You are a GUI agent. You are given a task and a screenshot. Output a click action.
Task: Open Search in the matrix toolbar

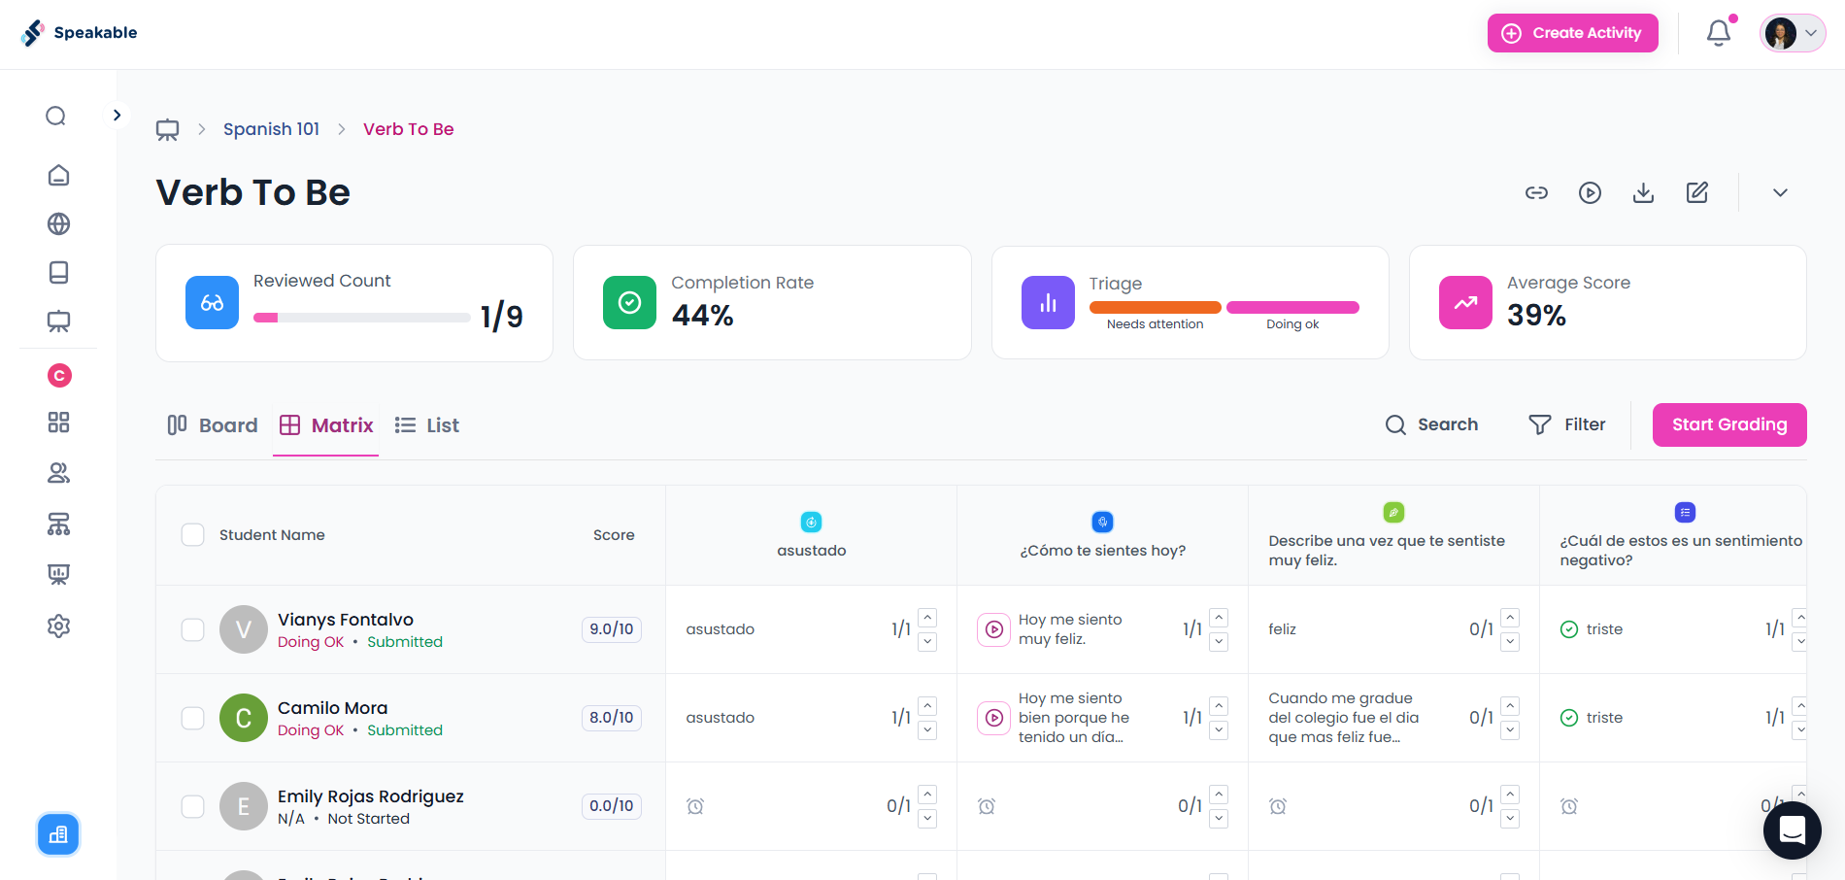point(1432,424)
